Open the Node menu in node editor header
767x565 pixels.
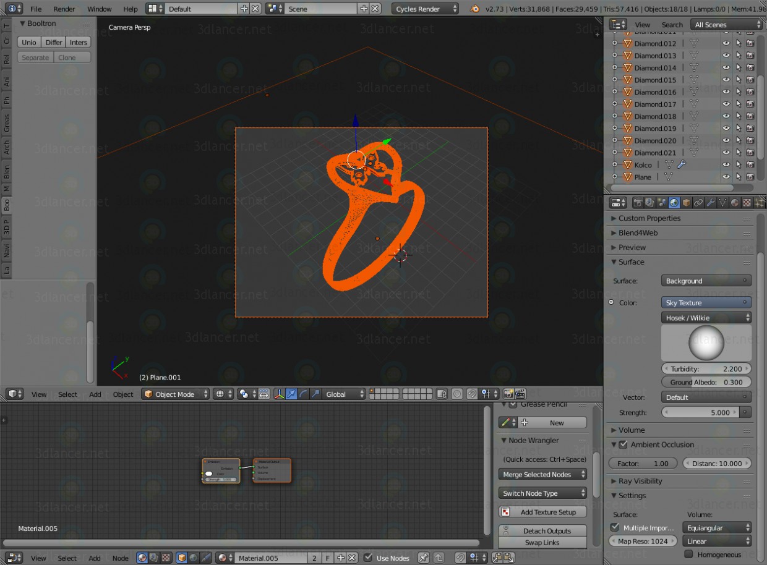[121, 558]
